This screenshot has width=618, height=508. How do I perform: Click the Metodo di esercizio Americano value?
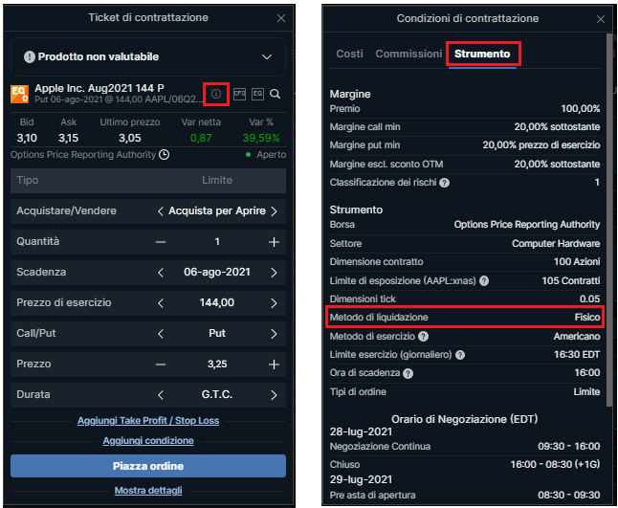click(x=577, y=336)
